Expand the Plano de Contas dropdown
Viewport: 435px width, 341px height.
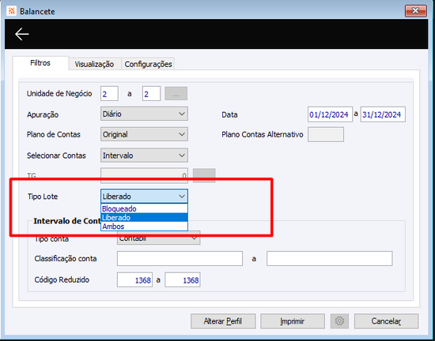pyautogui.click(x=144, y=134)
